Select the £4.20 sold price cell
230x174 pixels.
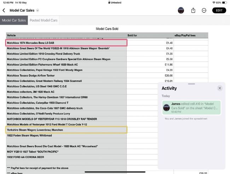(x=150, y=70)
